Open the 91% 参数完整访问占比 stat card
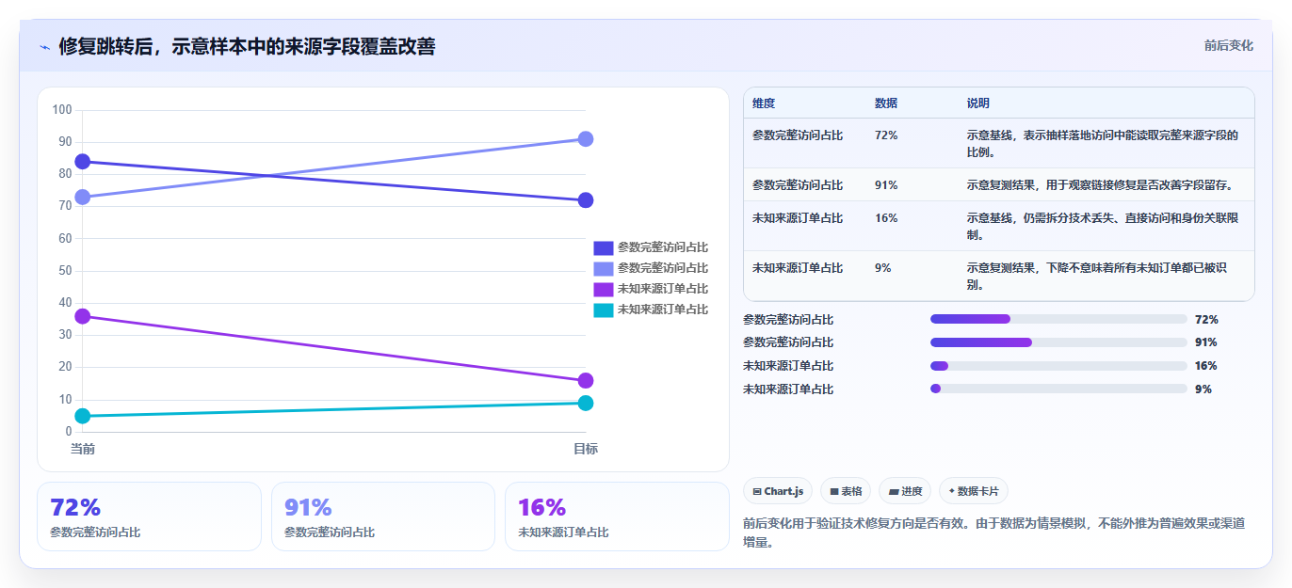This screenshot has height=588, width=1292. (x=383, y=516)
